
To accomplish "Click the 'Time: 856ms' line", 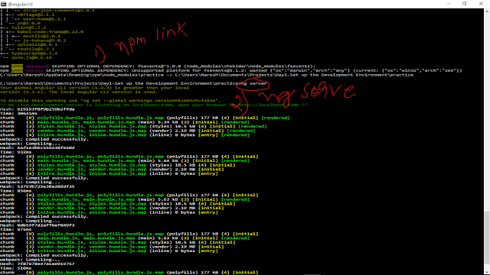I will pyautogui.click(x=16, y=191).
